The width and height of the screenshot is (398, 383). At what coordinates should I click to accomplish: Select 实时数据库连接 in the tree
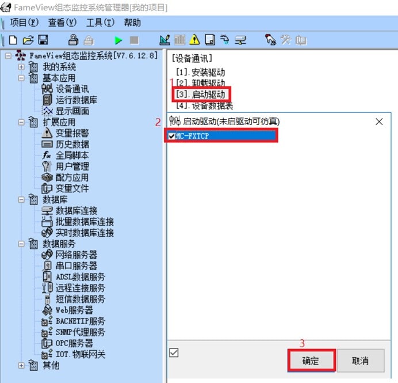(x=85, y=233)
